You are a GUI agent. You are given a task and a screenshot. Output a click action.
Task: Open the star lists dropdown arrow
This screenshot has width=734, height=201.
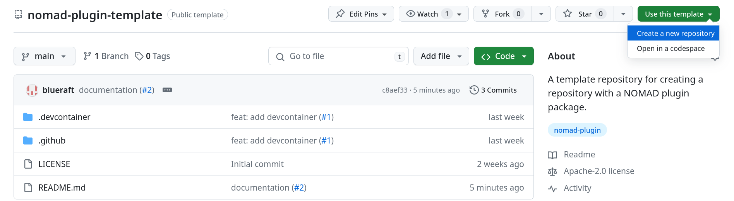[x=623, y=14]
